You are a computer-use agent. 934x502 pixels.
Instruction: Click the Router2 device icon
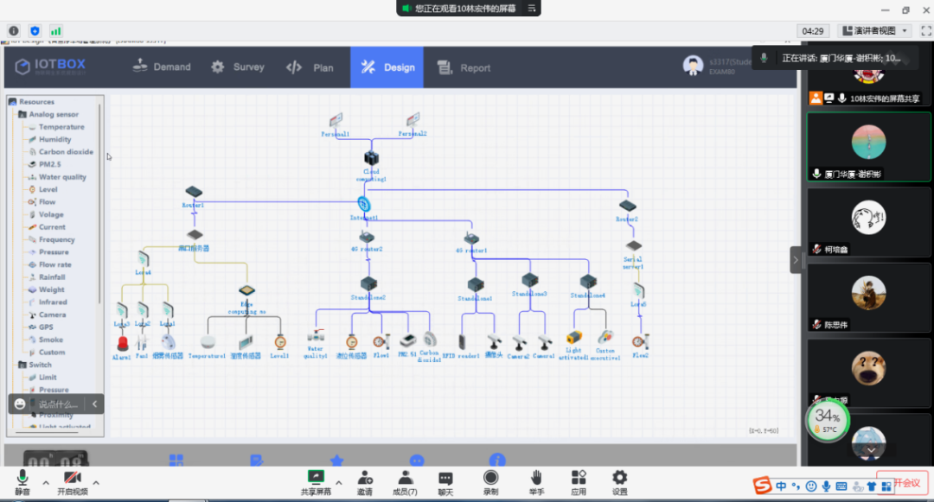click(x=628, y=206)
